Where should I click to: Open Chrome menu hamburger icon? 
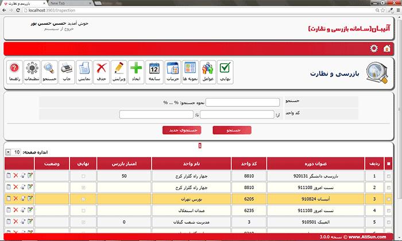[x=398, y=10]
